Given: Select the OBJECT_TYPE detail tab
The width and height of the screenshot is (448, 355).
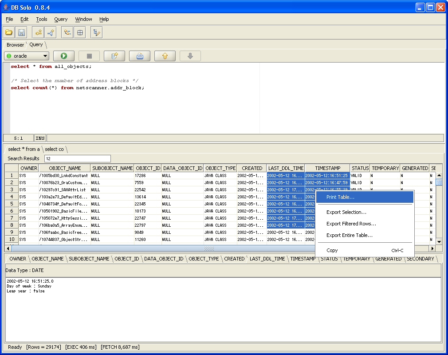Looking at the screenshot, I should 204,259.
